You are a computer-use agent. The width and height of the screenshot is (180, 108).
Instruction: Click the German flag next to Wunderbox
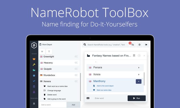click(41, 75)
